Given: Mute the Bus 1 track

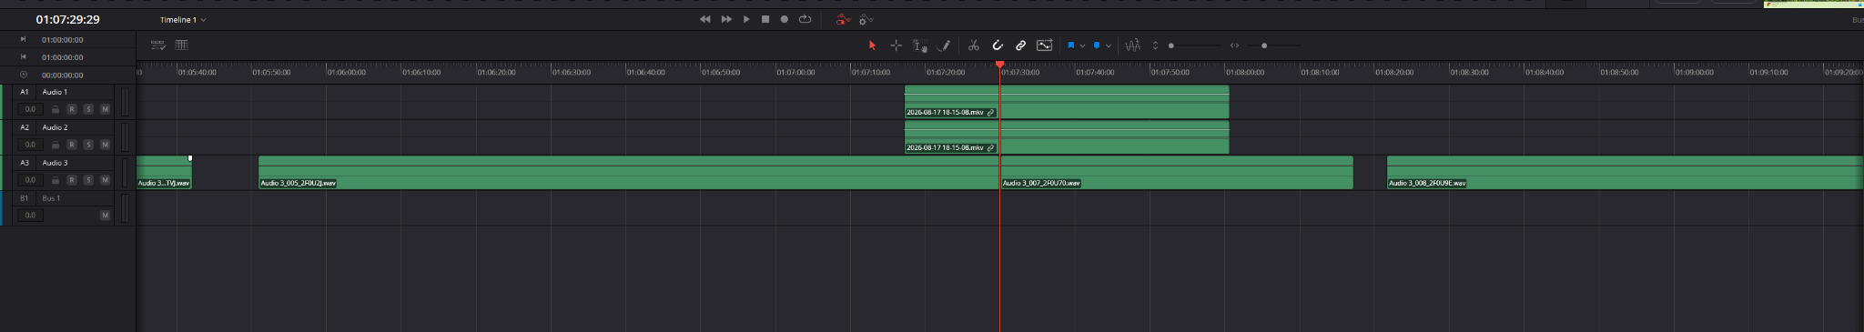Looking at the screenshot, I should 105,216.
